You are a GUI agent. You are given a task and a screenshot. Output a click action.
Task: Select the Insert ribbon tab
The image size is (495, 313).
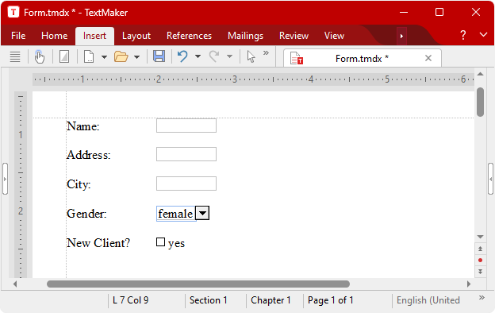[94, 36]
